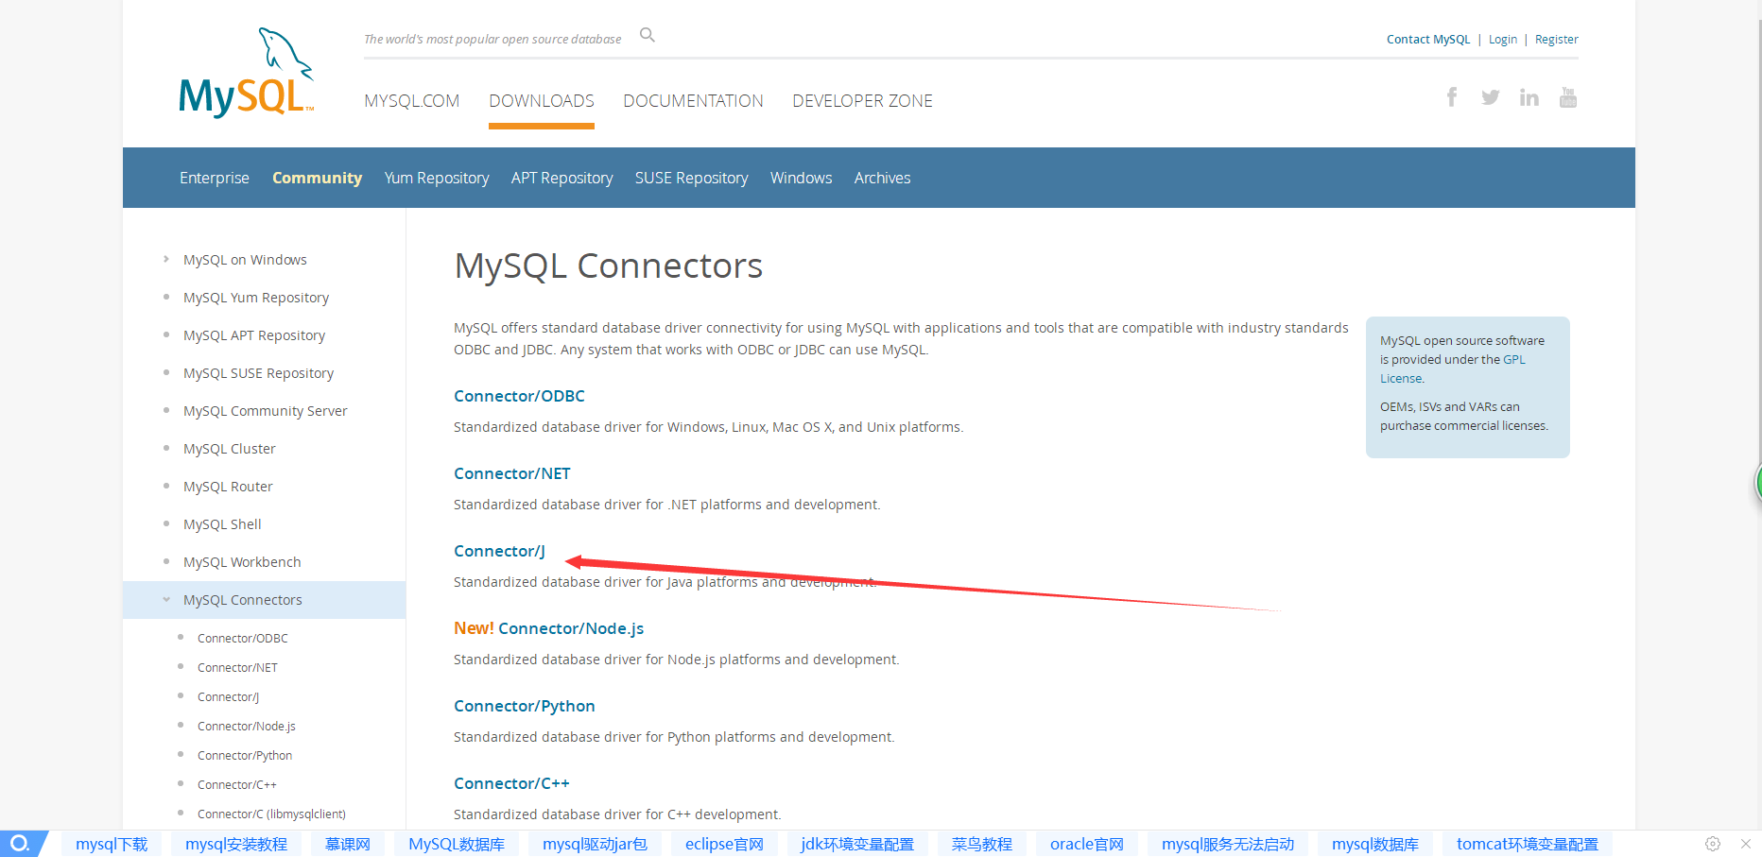Expand the MySQL on Windows sidebar item
This screenshot has width=1762, height=857.
[x=166, y=259]
